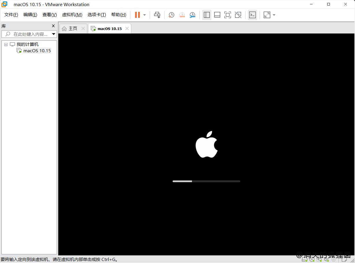Collapse the 我的计算机 tree node
355x263 pixels.
click(x=6, y=44)
